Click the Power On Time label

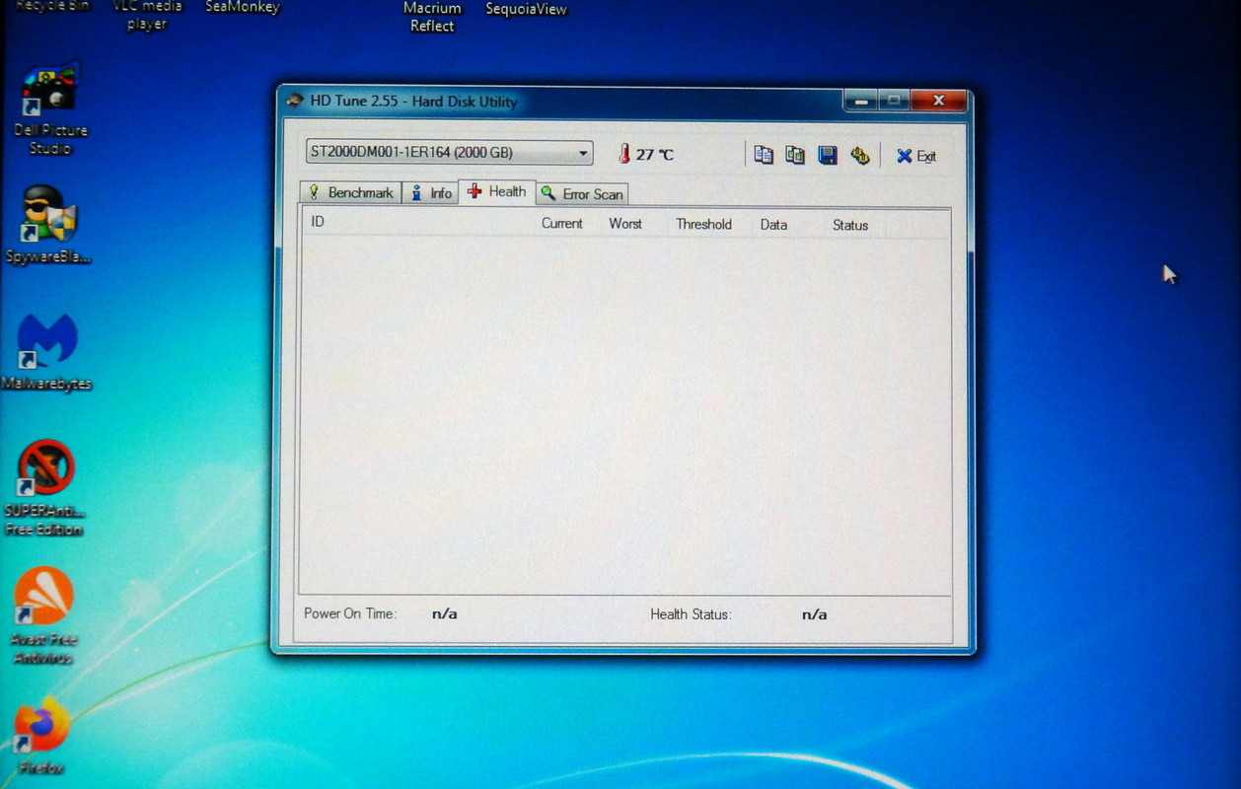350,613
